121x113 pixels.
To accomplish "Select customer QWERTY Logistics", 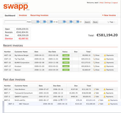I will (x=21, y=97).
